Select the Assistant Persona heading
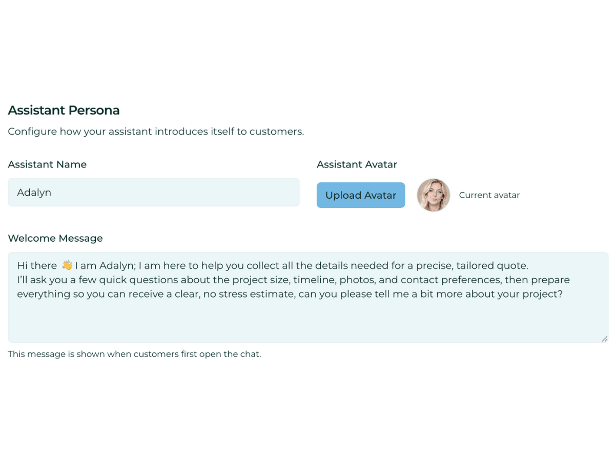 [64, 110]
